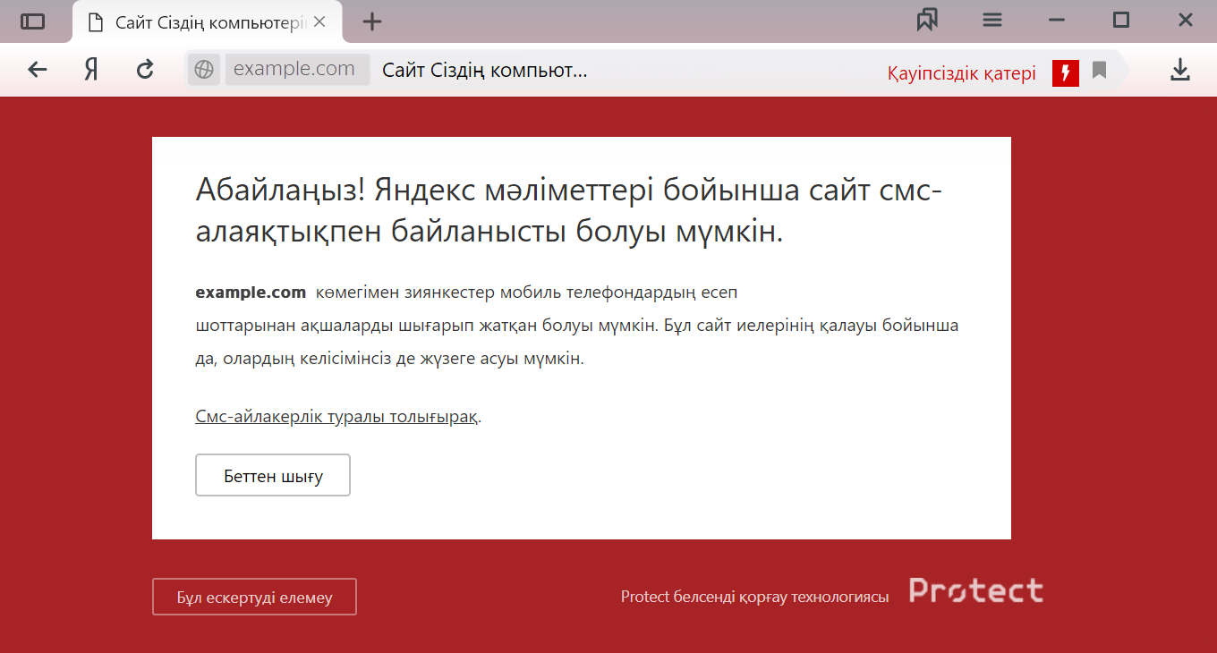This screenshot has height=653, width=1217.
Task: Open the red Protect lightning icon
Action: 1066,73
